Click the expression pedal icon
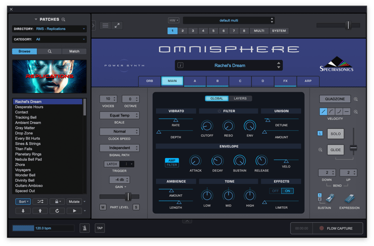This screenshot has height=246, width=374. (350, 198)
